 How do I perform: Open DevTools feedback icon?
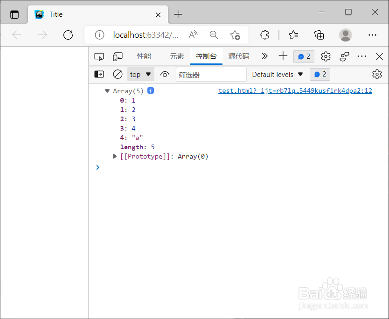(x=344, y=56)
